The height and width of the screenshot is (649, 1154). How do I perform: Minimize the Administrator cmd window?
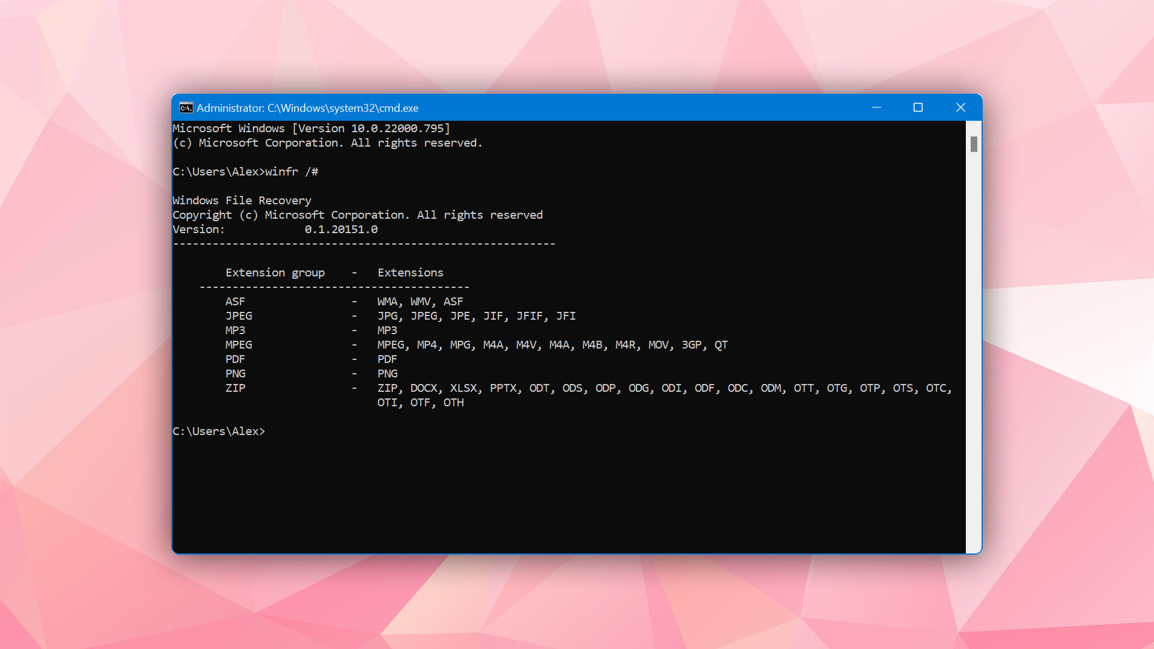876,108
